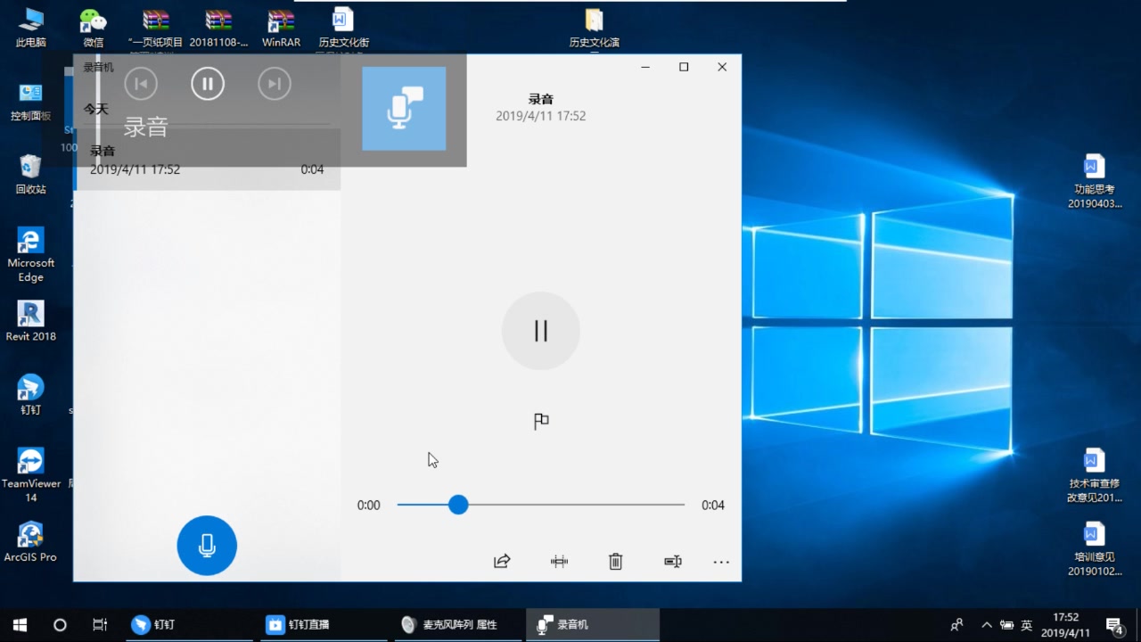The height and width of the screenshot is (642, 1141).
Task: Select the 录音 entry dated 2019/4/11 17:52
Action: coord(207,160)
